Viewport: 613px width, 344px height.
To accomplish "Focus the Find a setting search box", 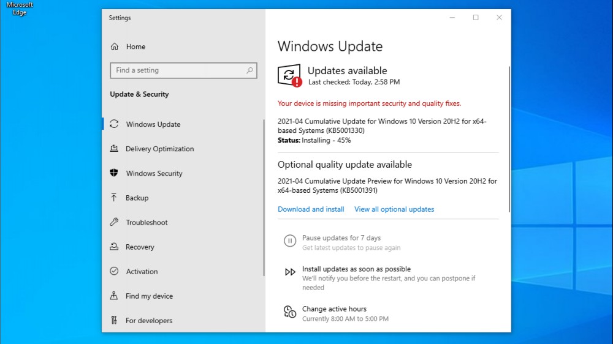I will [x=183, y=70].
